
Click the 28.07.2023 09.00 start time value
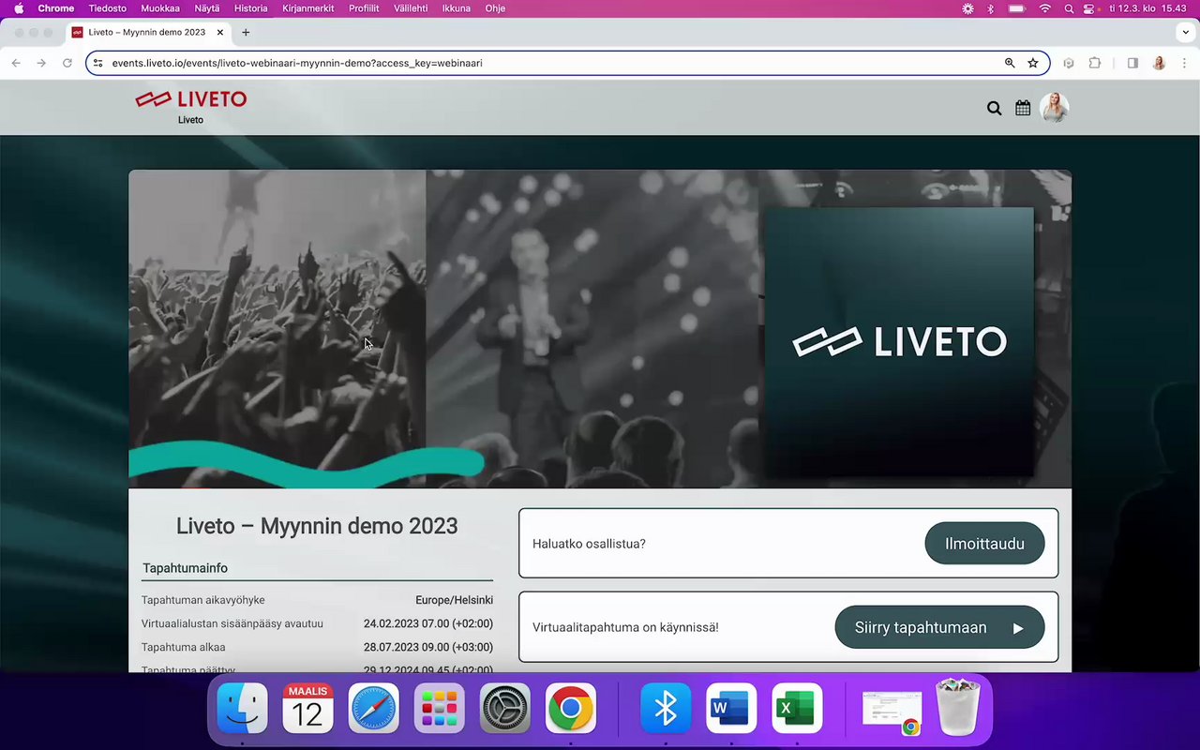point(428,647)
